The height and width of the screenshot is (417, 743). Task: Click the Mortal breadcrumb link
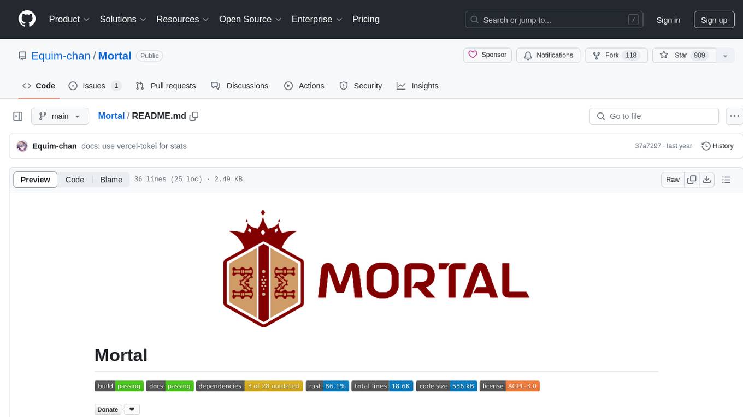click(111, 116)
